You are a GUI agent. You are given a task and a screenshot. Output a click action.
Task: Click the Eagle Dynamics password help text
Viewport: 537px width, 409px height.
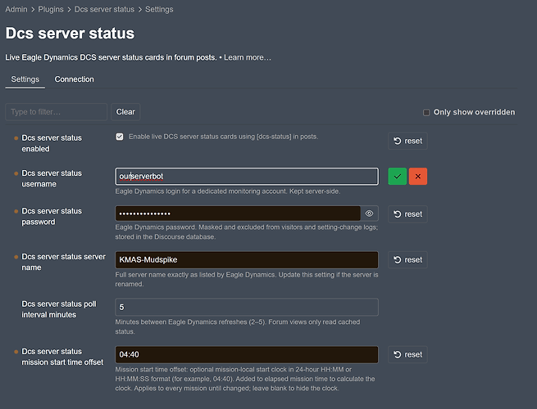click(247, 231)
